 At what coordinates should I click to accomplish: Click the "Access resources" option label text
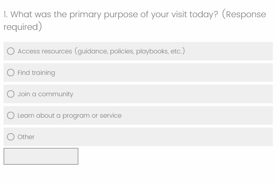(45, 51)
